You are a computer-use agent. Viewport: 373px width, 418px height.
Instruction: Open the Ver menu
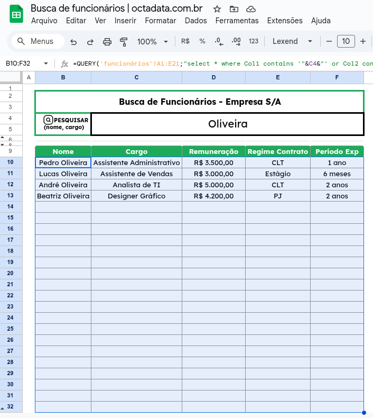[100, 21]
